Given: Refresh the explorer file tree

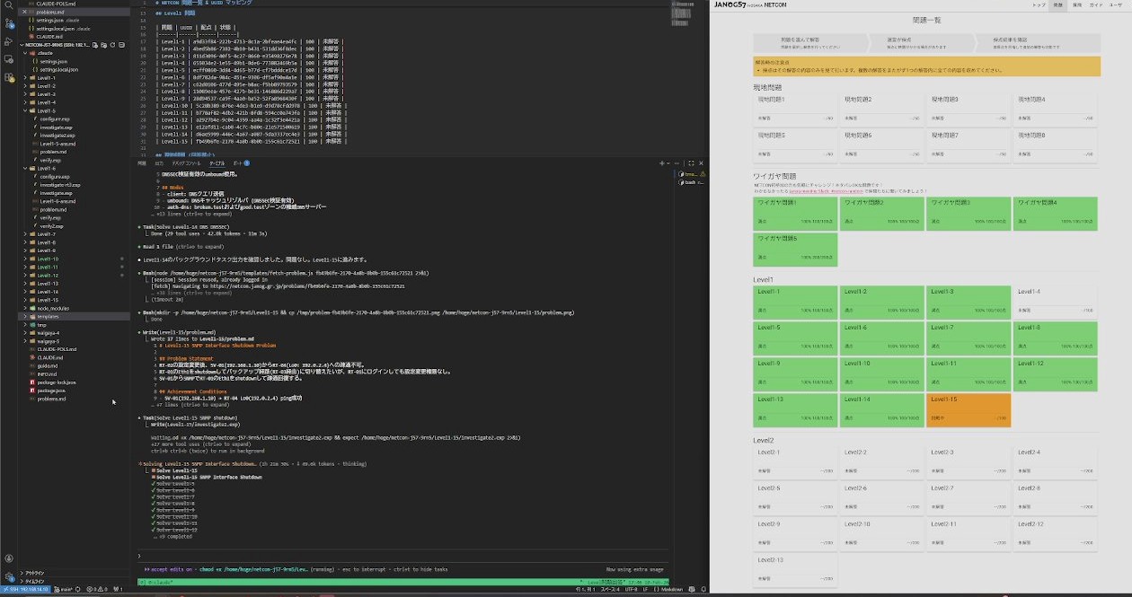Looking at the screenshot, I should pos(112,45).
